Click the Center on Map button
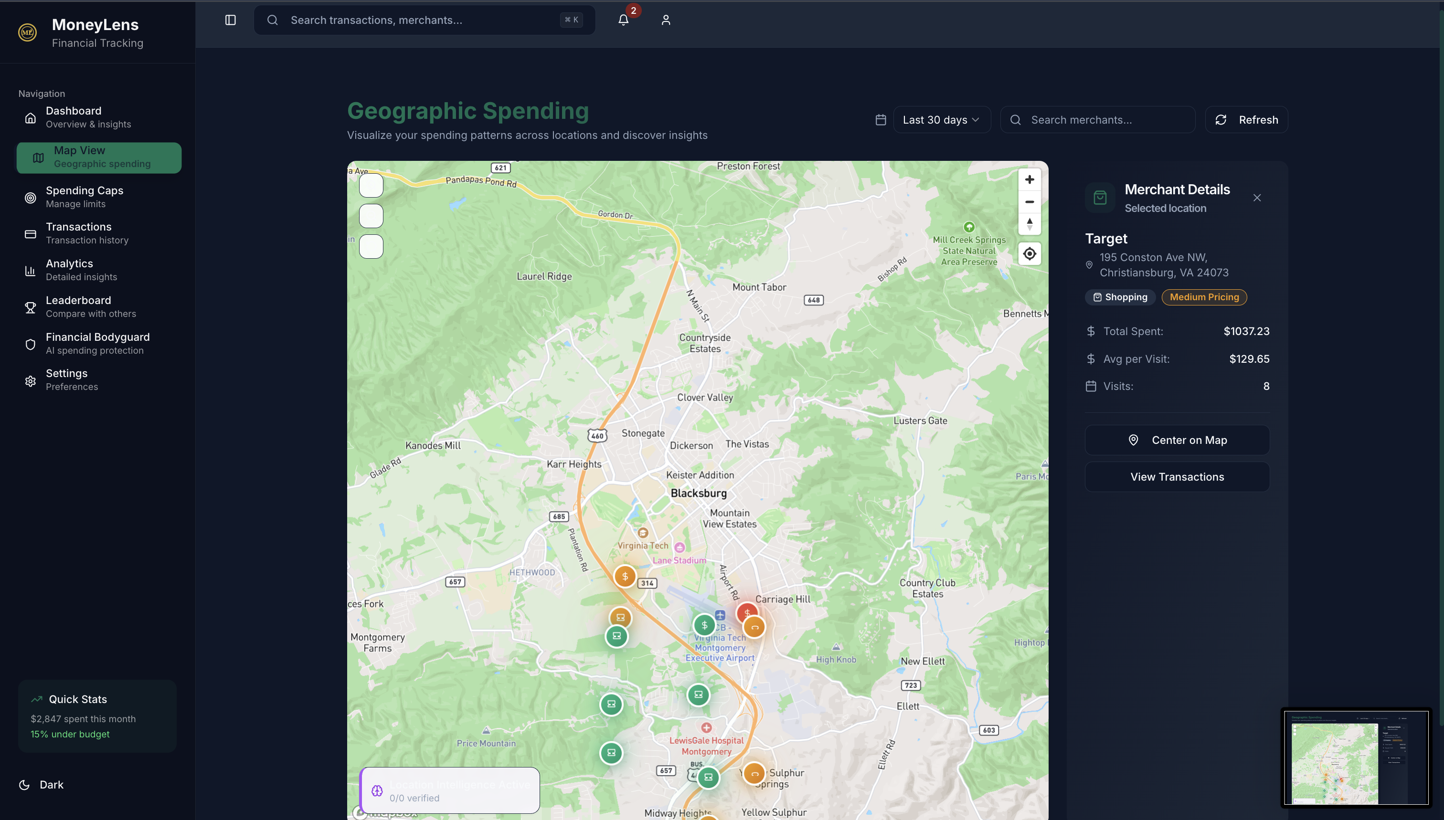This screenshot has width=1444, height=820. pyautogui.click(x=1177, y=440)
